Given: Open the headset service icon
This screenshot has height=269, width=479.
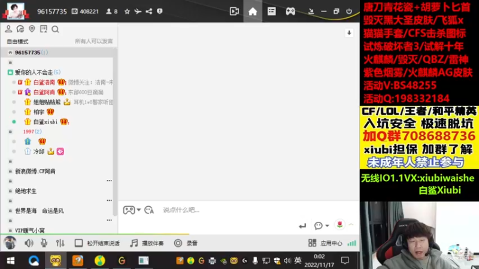Looking at the screenshot, I should coord(20,29).
